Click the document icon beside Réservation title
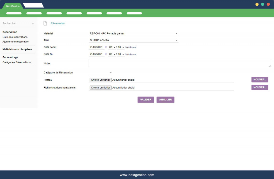Image resolution: width=274 pixels, height=179 pixels. tap(45, 24)
